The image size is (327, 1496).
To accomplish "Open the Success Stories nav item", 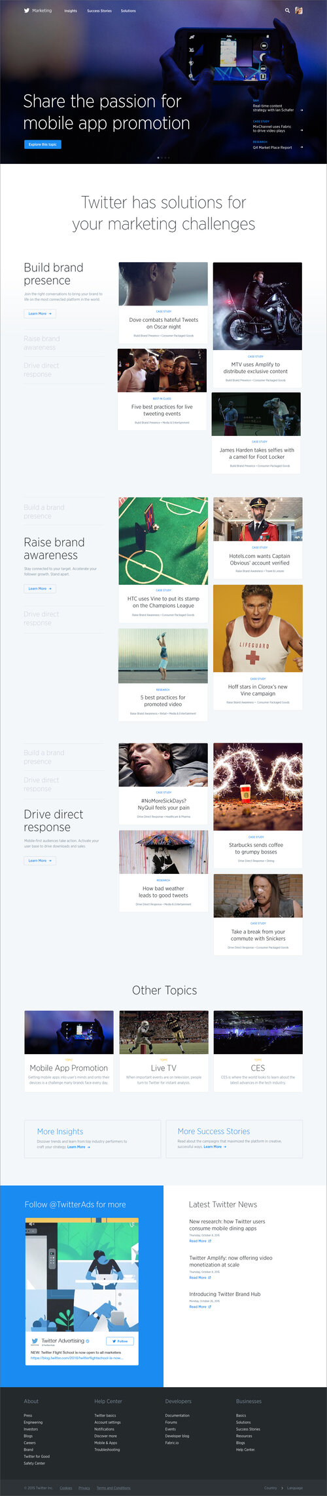I will [x=99, y=11].
